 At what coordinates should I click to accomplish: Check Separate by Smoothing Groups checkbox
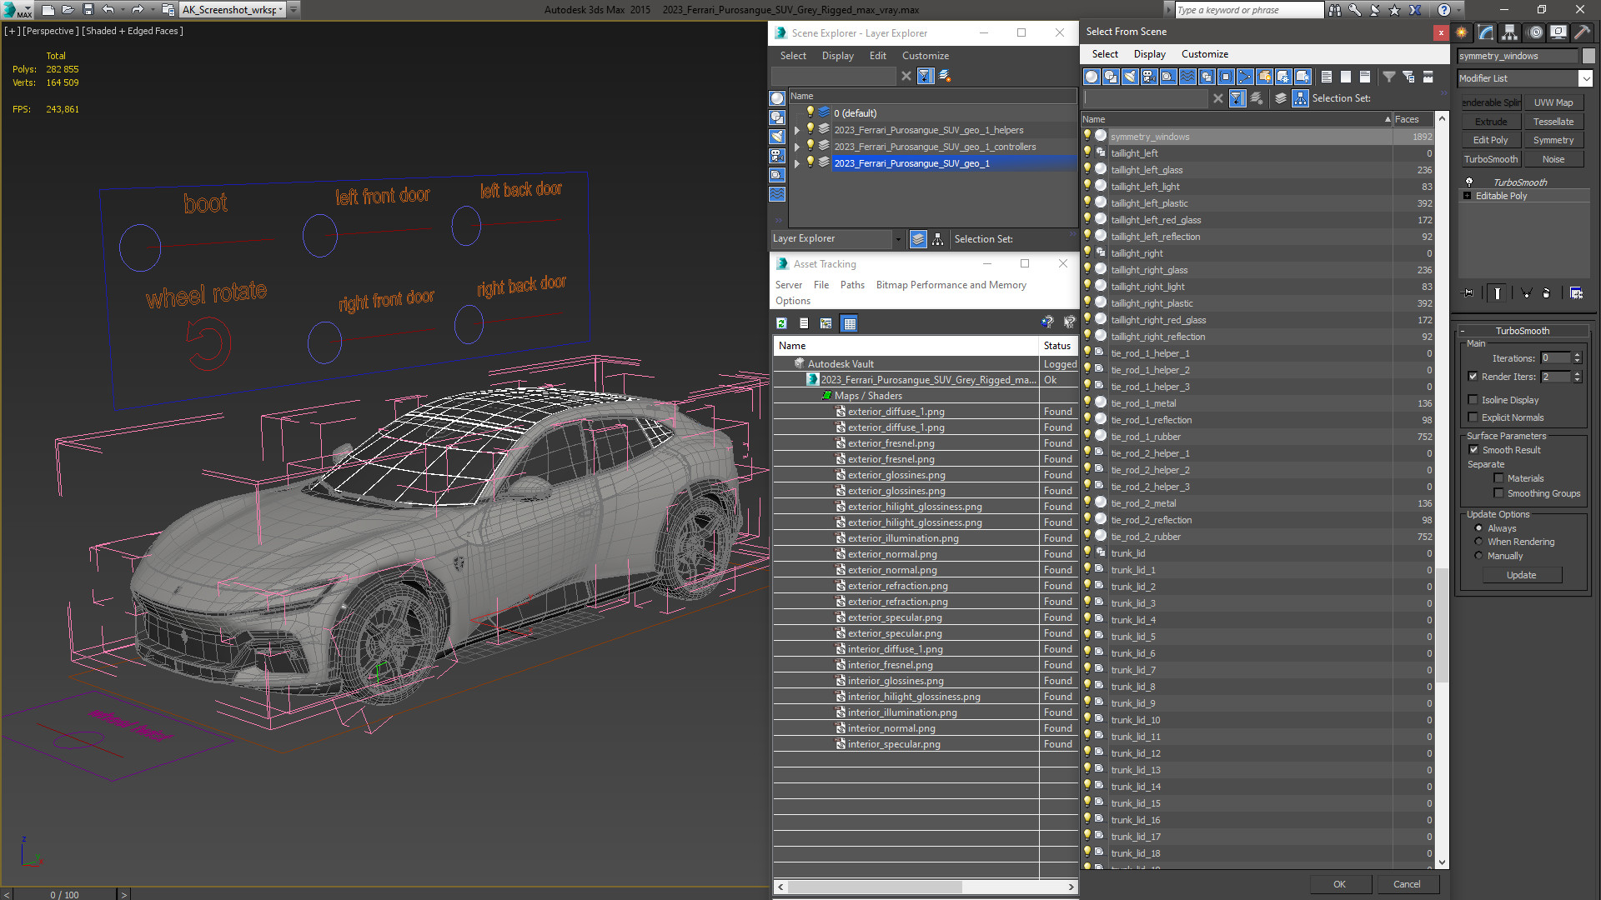(1498, 493)
